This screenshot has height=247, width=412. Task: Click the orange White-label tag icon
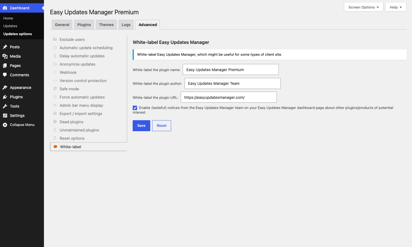pyautogui.click(x=55, y=147)
